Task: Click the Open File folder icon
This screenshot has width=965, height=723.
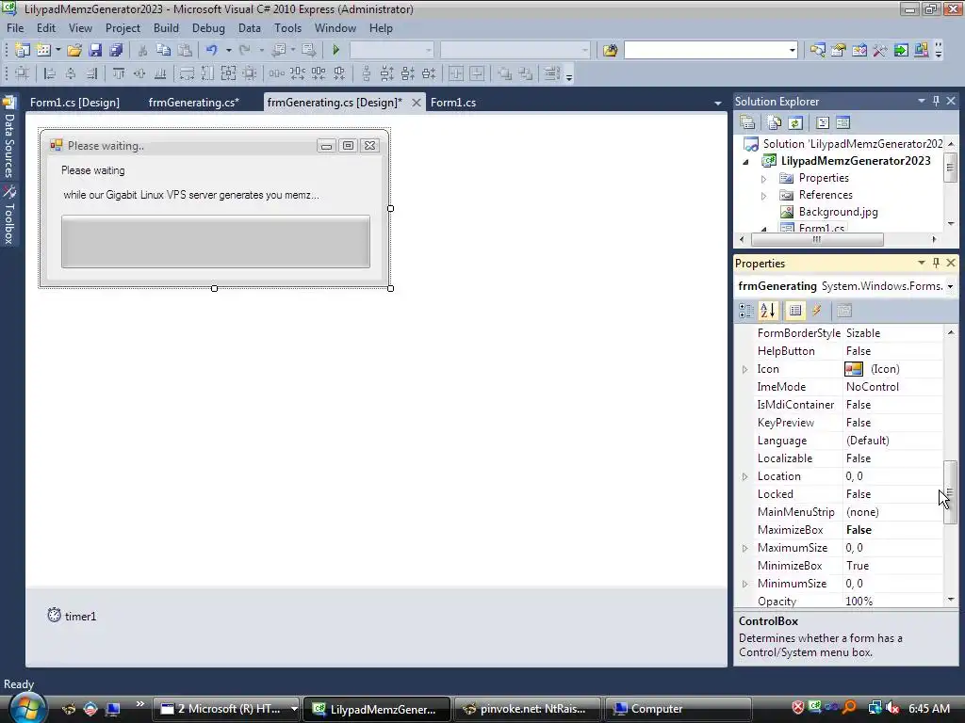Action: [x=74, y=50]
